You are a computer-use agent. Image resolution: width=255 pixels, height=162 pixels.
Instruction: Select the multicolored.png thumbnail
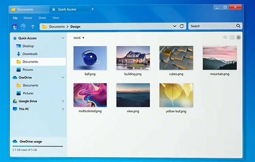[x=90, y=95]
